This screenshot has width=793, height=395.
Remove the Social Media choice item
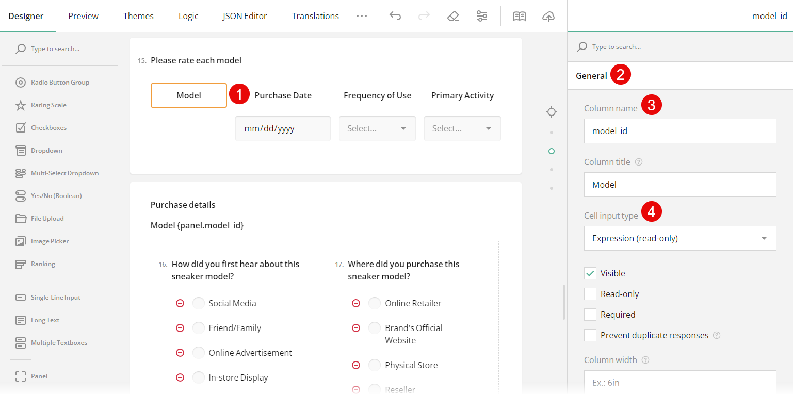(x=180, y=303)
